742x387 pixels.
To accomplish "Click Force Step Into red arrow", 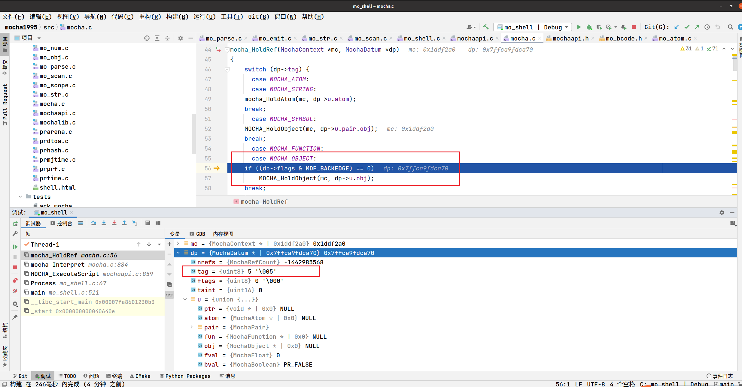I will click(114, 223).
